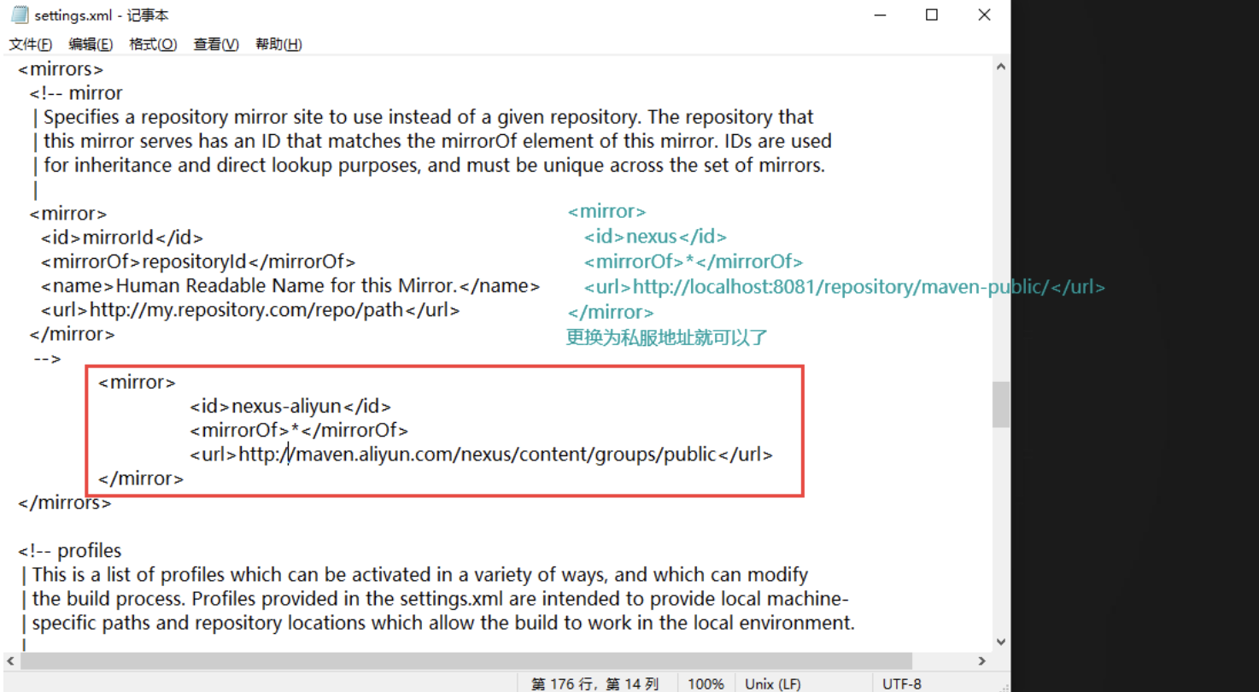The image size is (1259, 692).
Task: Open the 文件(F) menu
Action: click(x=30, y=44)
